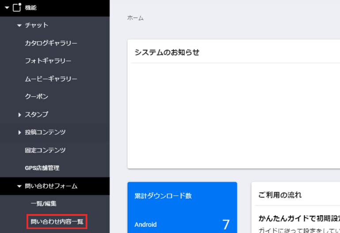Open カタログギャラリー in the sidebar

[x=51, y=43]
